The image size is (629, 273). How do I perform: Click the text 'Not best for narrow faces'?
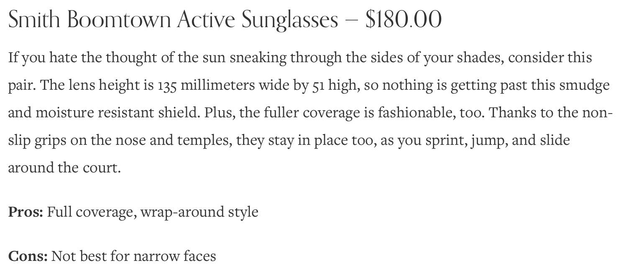pyautogui.click(x=134, y=256)
